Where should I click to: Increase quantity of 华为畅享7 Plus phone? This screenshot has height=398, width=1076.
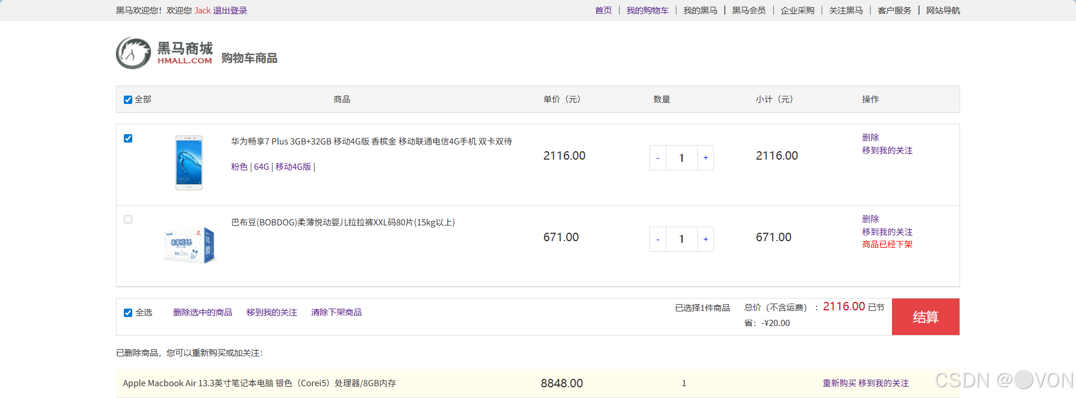[706, 158]
